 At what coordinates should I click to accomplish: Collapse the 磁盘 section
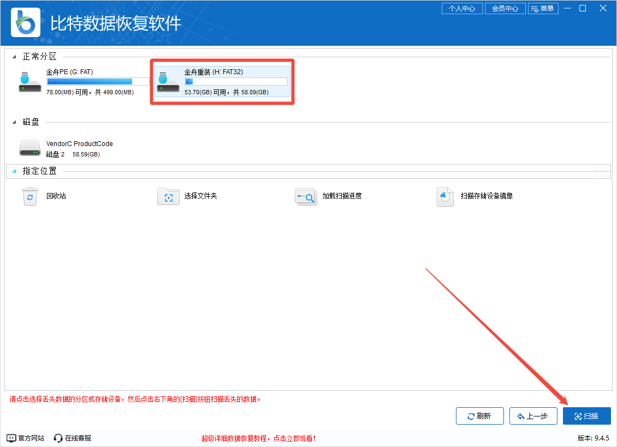coord(14,123)
